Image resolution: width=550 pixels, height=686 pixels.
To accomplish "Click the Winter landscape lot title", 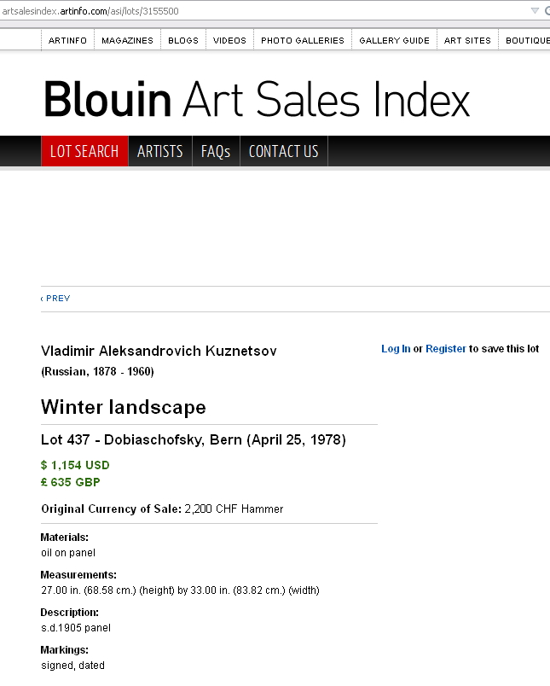I will (124, 407).
